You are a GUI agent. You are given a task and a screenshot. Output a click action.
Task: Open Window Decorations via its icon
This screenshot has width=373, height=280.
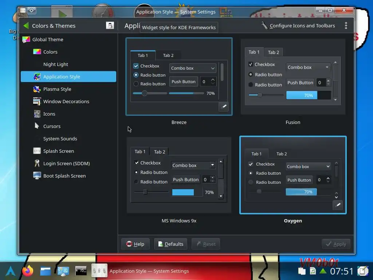point(37,101)
